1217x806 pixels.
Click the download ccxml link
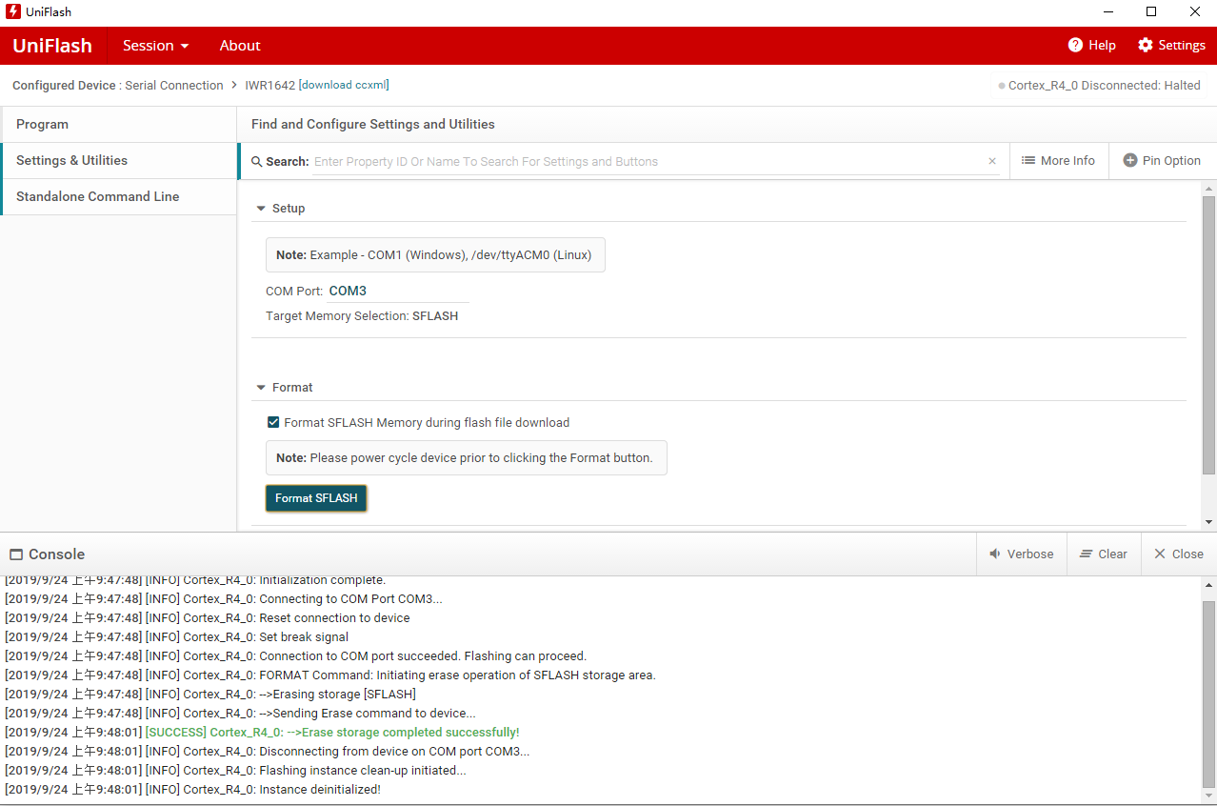[344, 85]
